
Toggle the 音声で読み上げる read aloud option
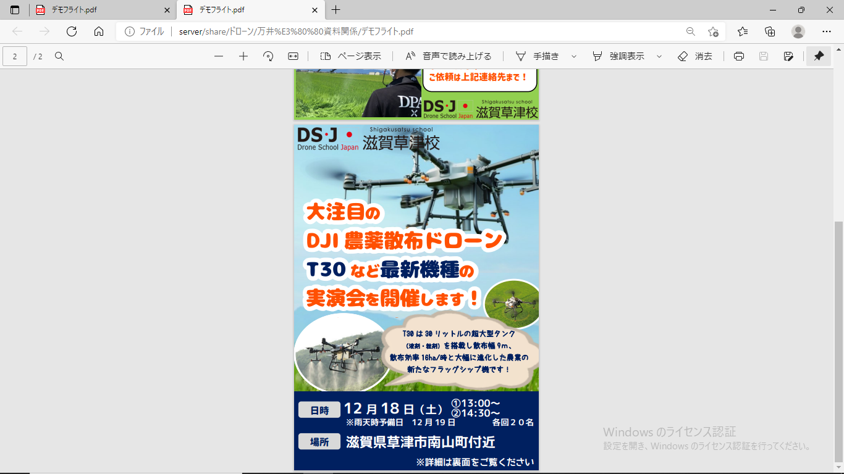click(449, 56)
